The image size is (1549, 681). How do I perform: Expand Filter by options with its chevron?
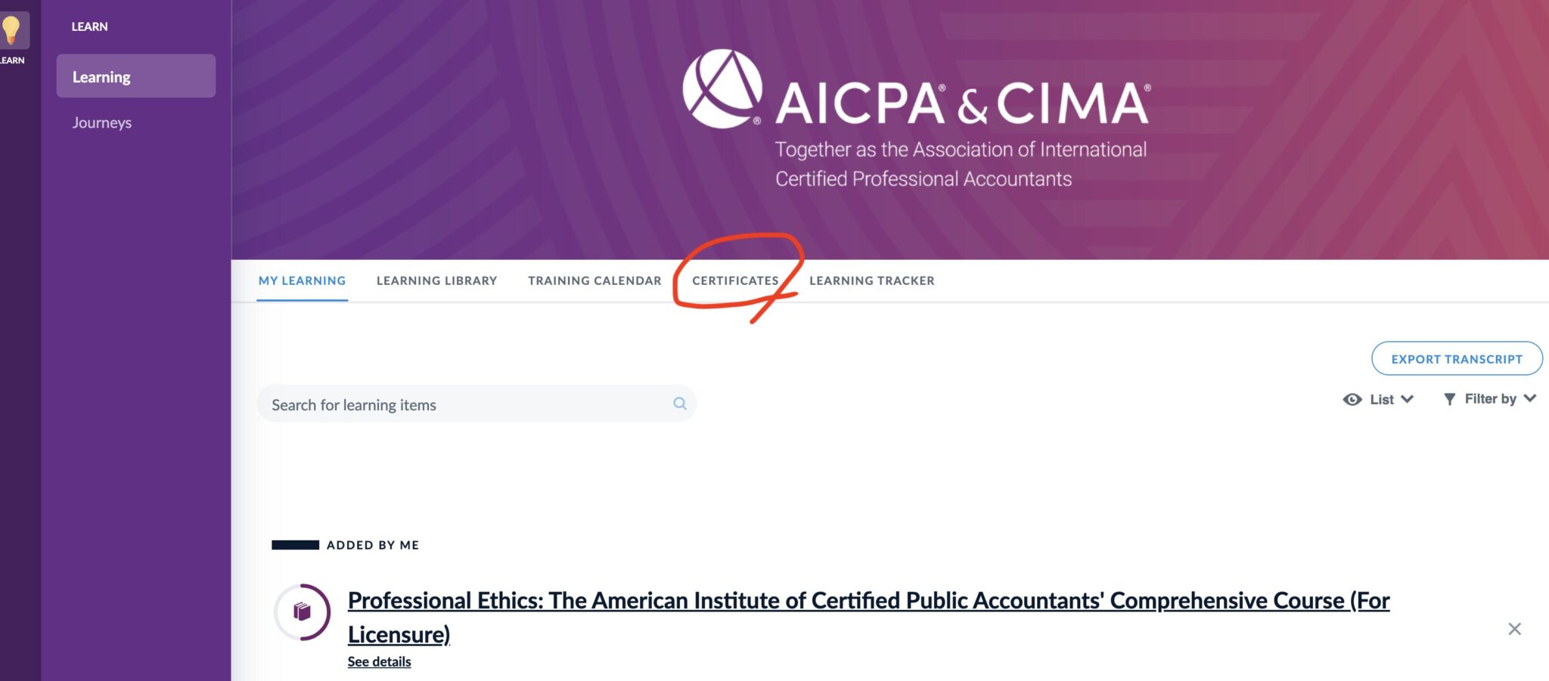pos(1531,398)
